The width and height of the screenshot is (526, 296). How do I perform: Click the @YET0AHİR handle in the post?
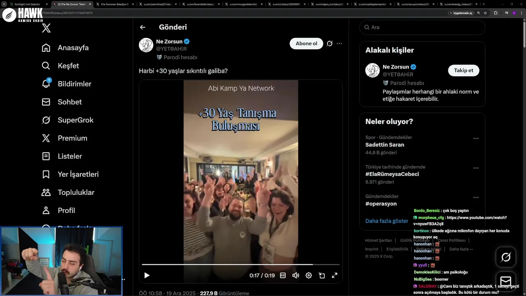click(171, 49)
